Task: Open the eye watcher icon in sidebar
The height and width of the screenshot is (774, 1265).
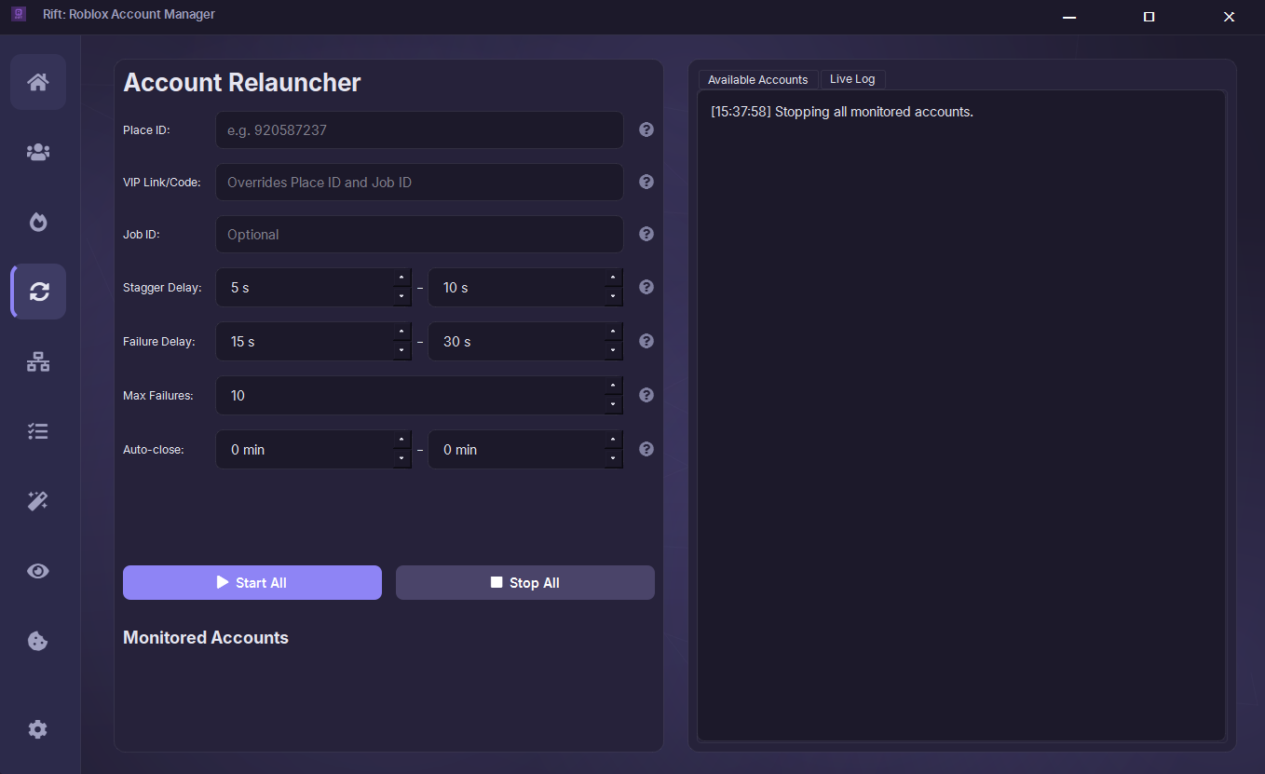Action: (38, 571)
